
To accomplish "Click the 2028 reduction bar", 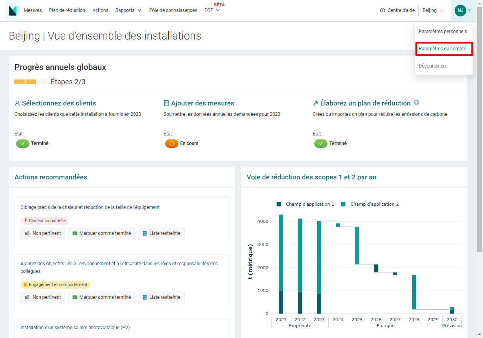I will point(414,292).
